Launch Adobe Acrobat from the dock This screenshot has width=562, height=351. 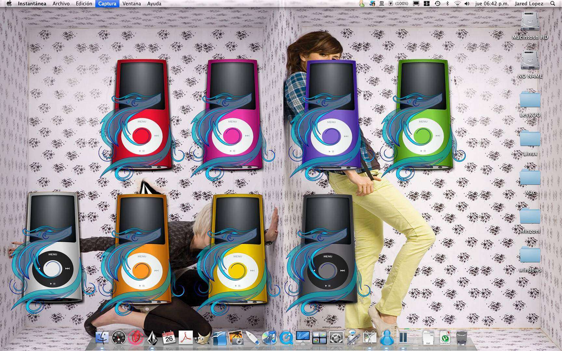click(186, 338)
